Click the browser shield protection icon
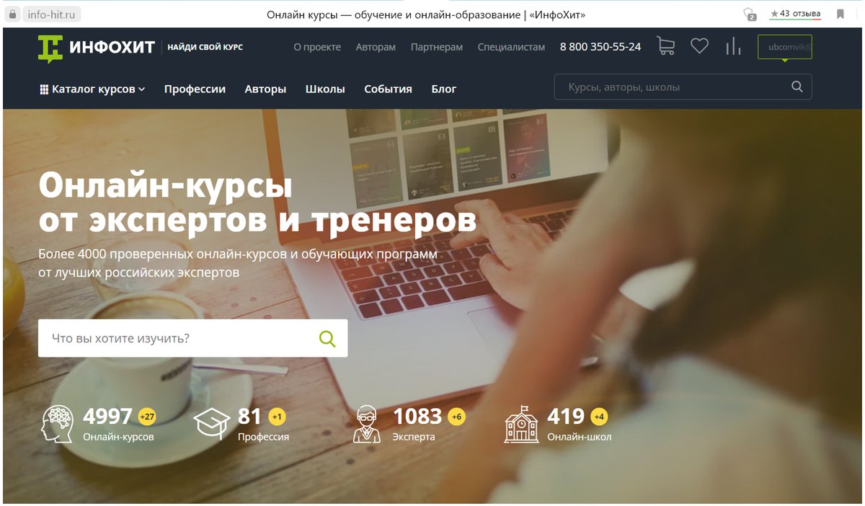This screenshot has width=865, height=506. (x=750, y=14)
